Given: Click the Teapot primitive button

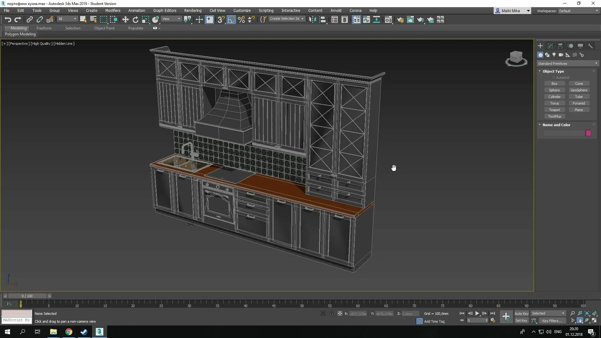Looking at the screenshot, I should (554, 110).
